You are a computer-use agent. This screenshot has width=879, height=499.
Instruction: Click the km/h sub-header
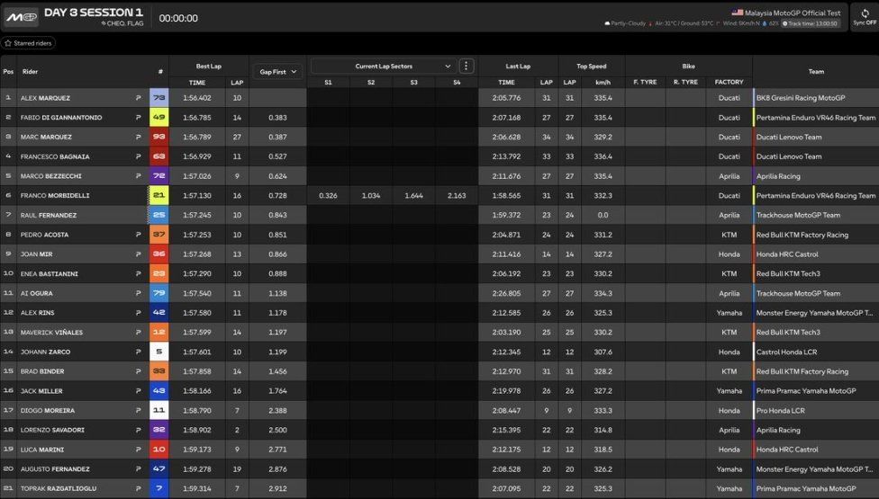click(x=603, y=82)
